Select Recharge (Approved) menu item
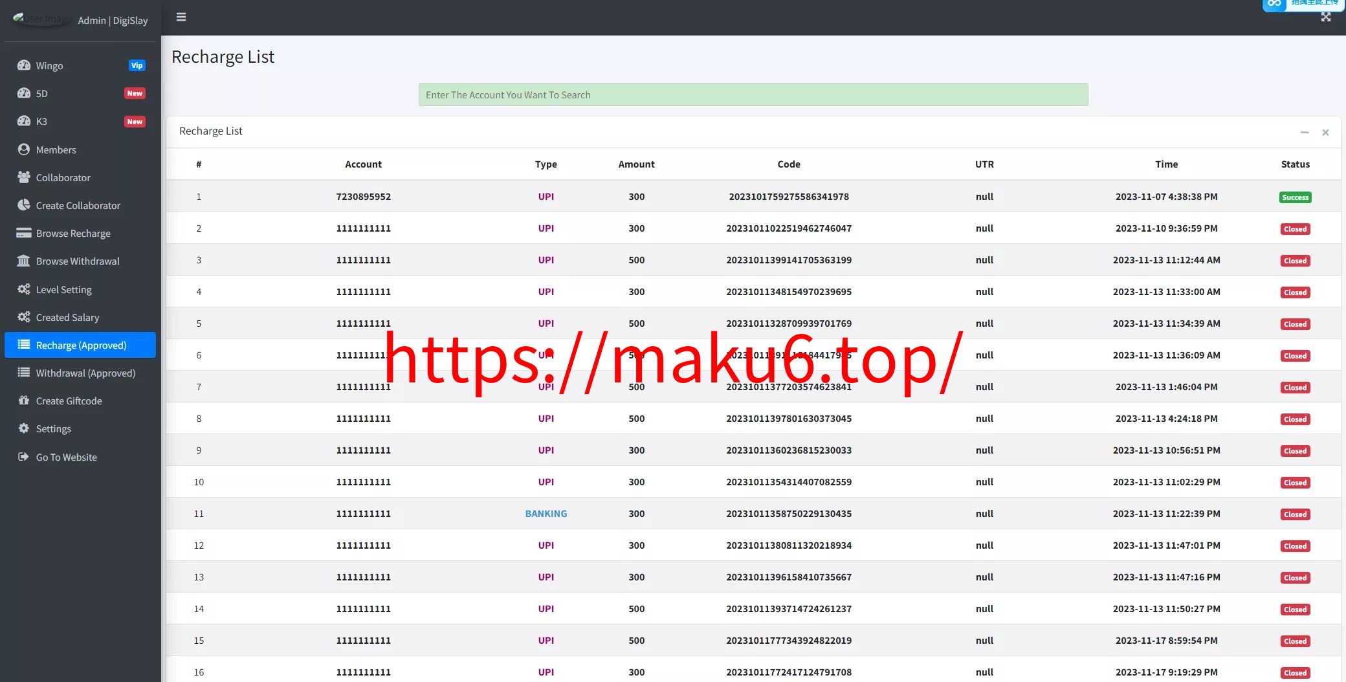This screenshot has height=682, width=1346. 80,345
